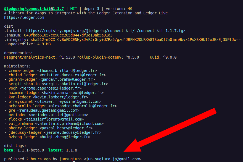Click email jerome.caporossi@ledger.fr
This screenshot has width=243, height=162.
click(x=51, y=88)
